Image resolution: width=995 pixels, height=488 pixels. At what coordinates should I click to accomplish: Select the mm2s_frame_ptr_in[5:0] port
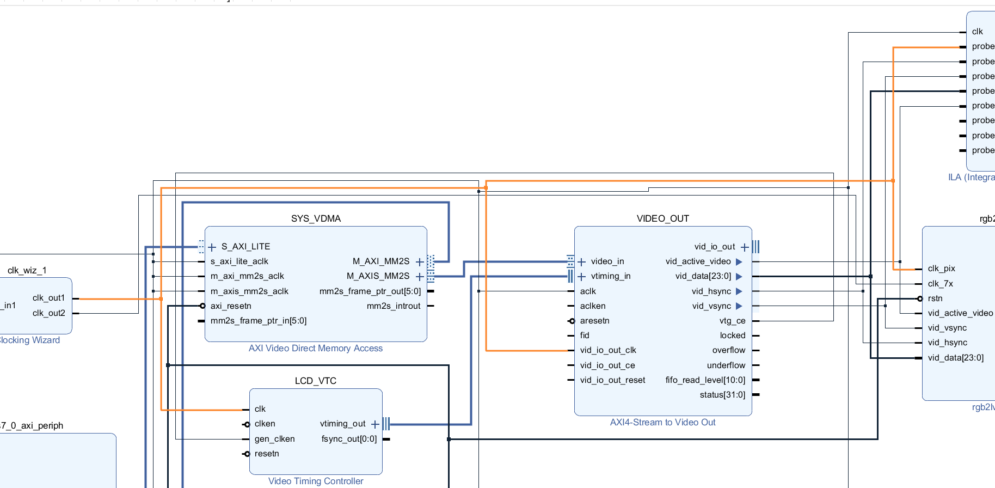click(259, 321)
